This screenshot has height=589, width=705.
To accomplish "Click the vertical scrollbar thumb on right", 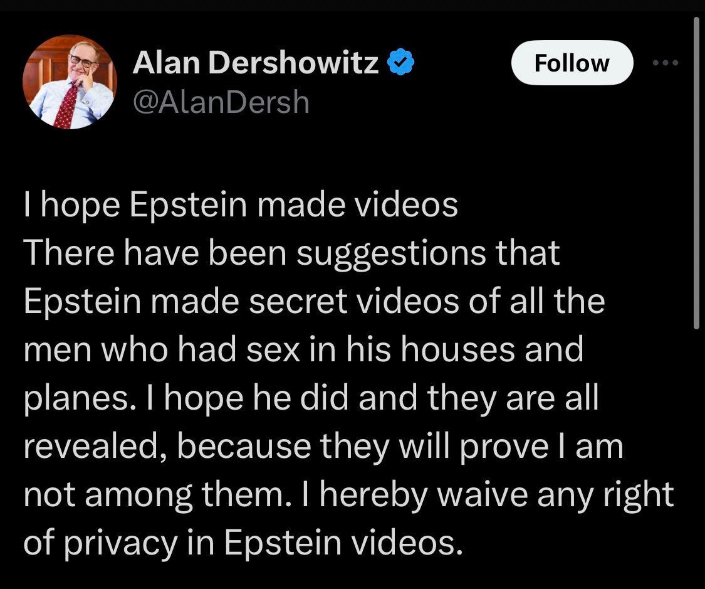I will pos(696,173).
